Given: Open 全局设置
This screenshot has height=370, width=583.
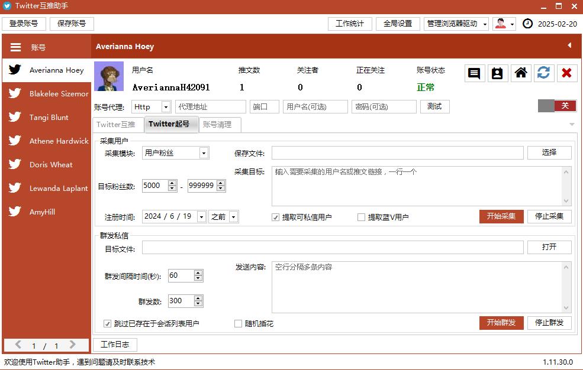Looking at the screenshot, I should point(398,24).
